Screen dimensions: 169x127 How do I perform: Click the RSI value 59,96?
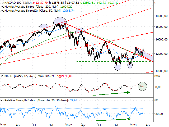click(x=73, y=100)
